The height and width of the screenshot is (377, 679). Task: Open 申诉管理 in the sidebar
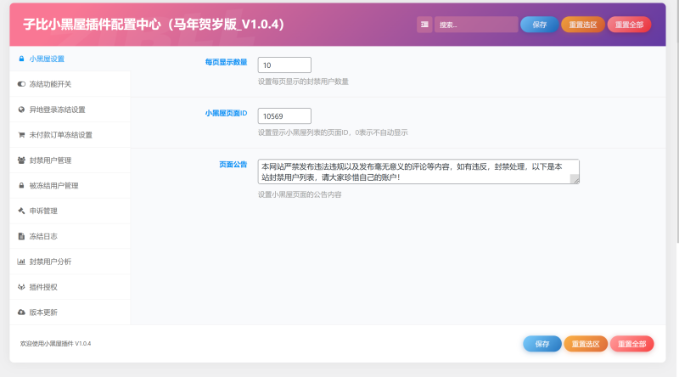[70, 211]
